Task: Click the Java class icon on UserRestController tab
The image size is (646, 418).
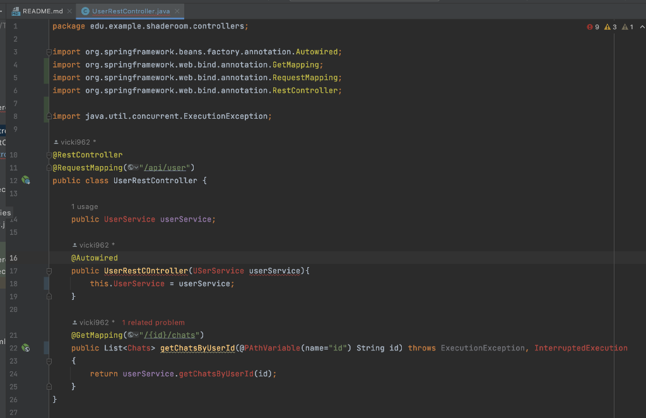Action: (x=85, y=11)
